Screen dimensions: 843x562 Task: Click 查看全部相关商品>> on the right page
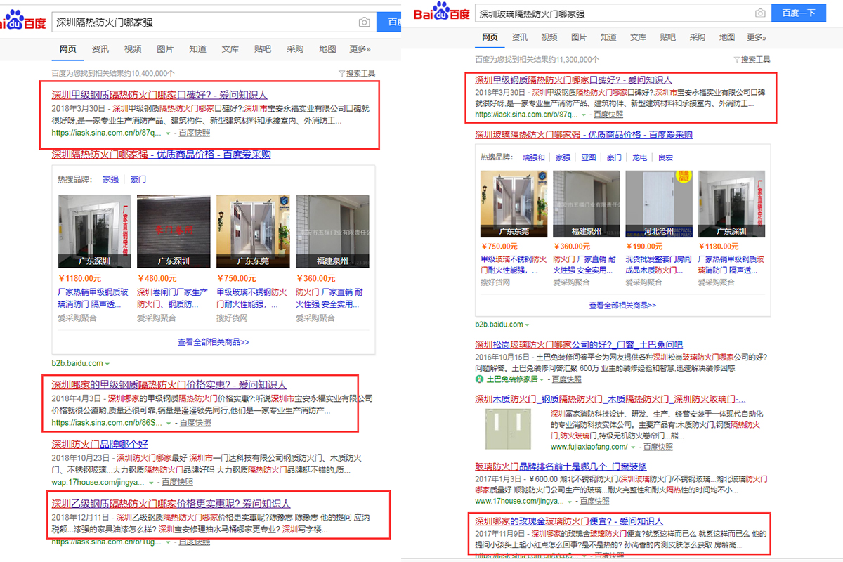pos(622,306)
